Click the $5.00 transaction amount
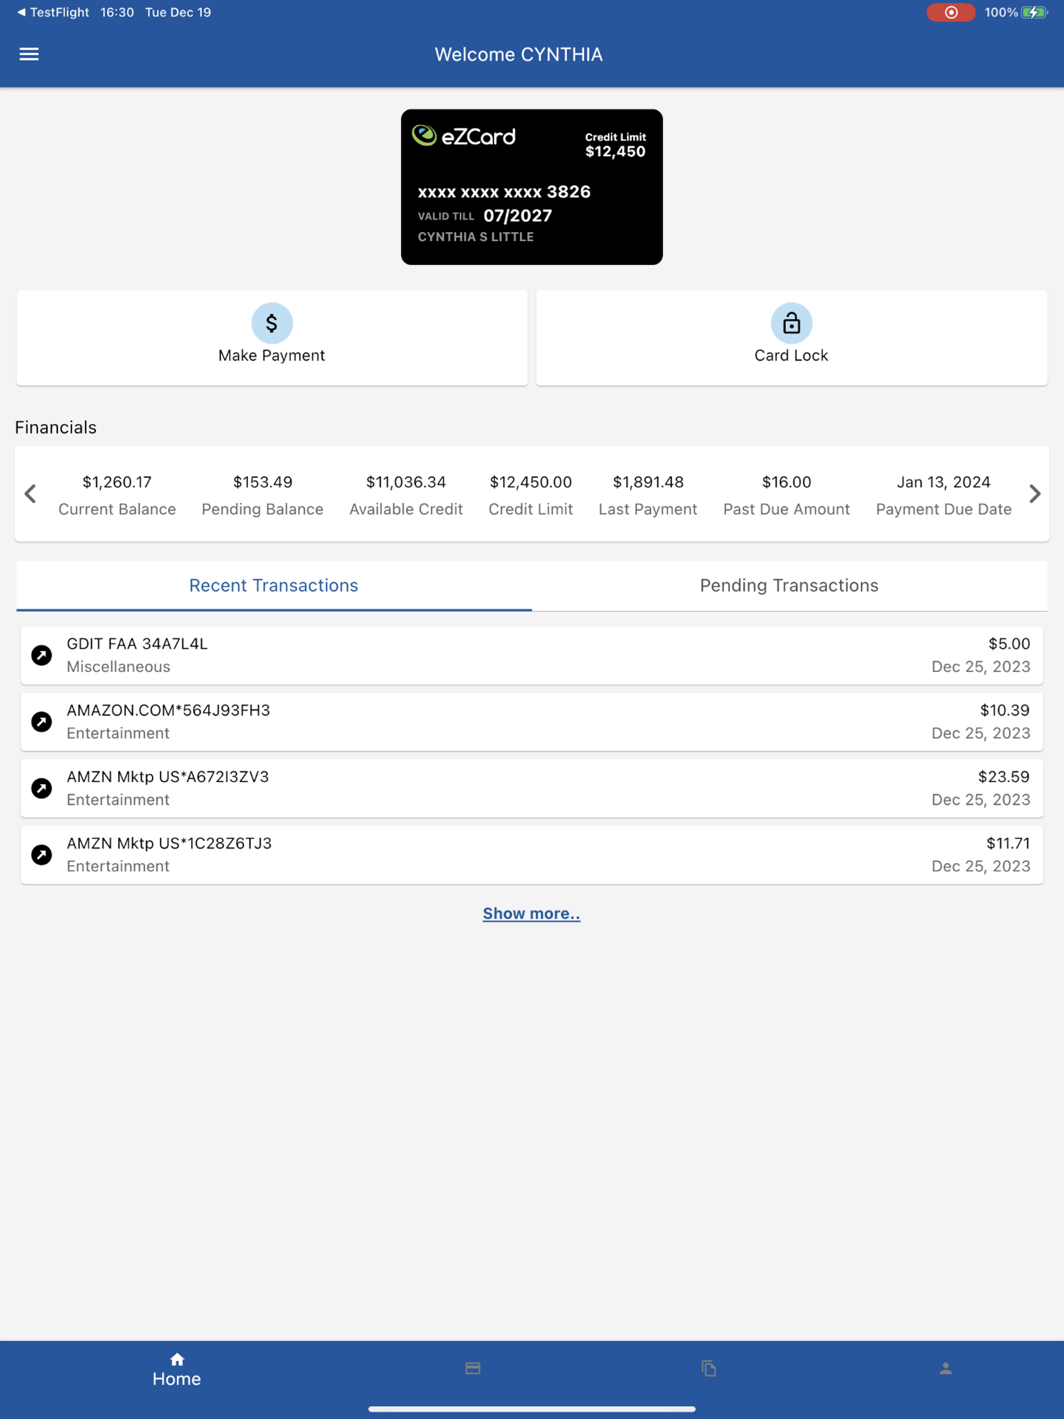The width and height of the screenshot is (1064, 1419). click(x=1009, y=644)
